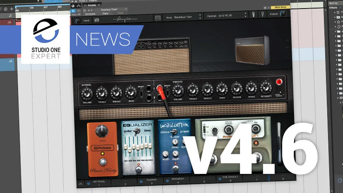Screen dimensions: 343x193
Task: Bypass the Modulation slot power toggle
Action: tap(167, 181)
